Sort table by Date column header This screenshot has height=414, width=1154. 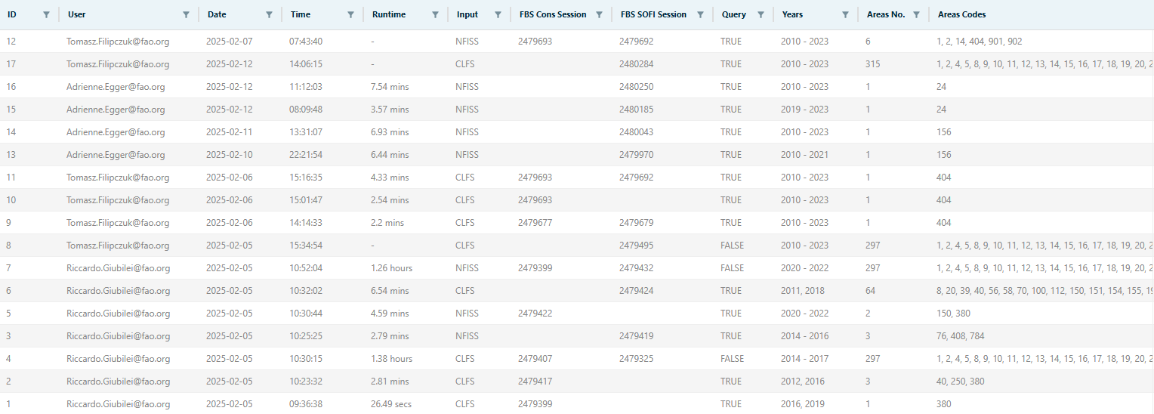[x=217, y=14]
